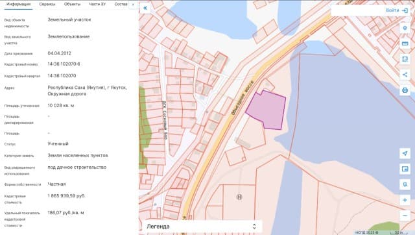
Task: Click the helipad H marker on map
Action: [x=239, y=197]
